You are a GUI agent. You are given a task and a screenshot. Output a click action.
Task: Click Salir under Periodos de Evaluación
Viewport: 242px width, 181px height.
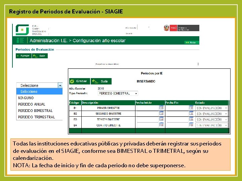pyautogui.click(x=40, y=56)
